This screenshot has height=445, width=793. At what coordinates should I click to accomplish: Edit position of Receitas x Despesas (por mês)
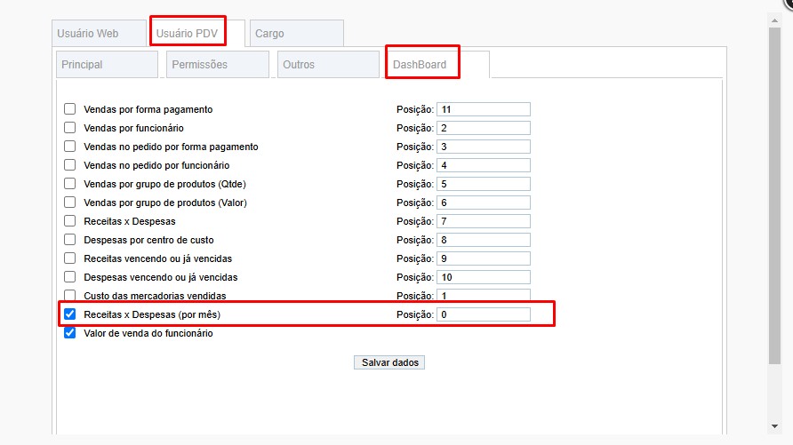484,314
